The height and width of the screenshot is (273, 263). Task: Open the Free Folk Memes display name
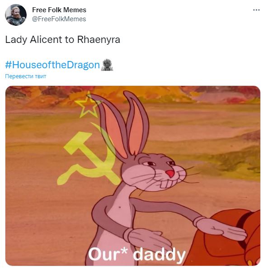59,10
